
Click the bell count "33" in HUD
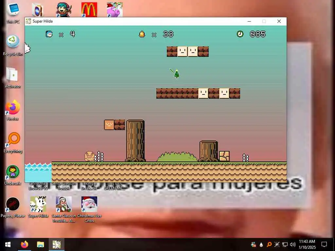coord(168,34)
